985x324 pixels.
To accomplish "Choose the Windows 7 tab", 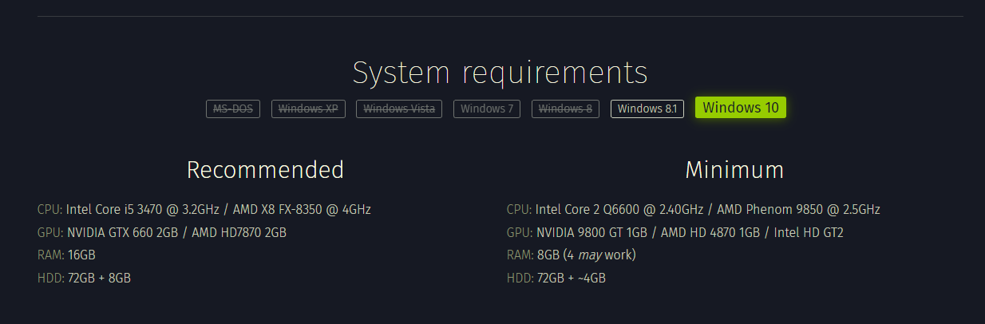I will [487, 109].
